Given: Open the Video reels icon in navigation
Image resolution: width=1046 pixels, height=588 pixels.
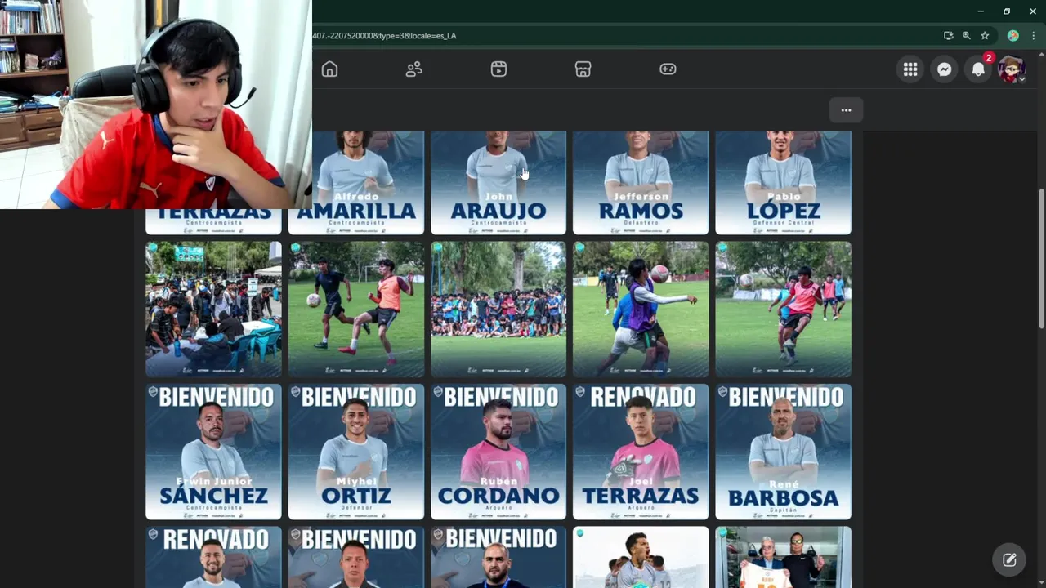Looking at the screenshot, I should tap(498, 69).
